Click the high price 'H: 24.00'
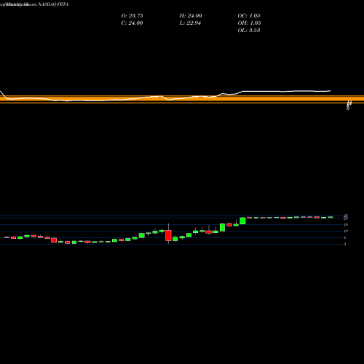This screenshot has width=364, height=364. point(191,16)
